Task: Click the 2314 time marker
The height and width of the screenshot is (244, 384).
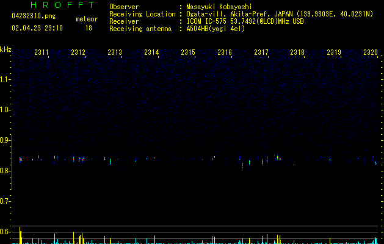Action: pos(151,52)
